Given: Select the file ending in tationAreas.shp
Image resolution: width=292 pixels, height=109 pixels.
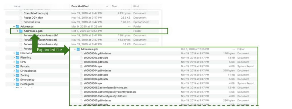Looking at the screenshot, I should pos(41,44).
